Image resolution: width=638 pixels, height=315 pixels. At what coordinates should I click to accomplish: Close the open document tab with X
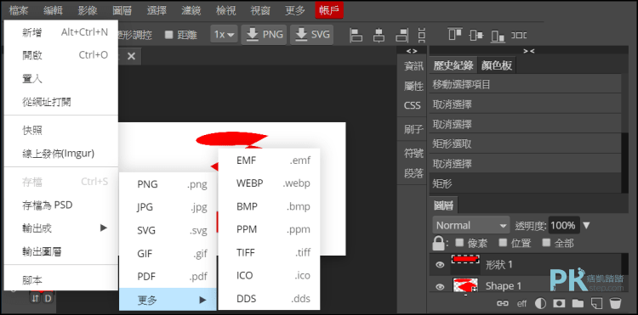131,56
